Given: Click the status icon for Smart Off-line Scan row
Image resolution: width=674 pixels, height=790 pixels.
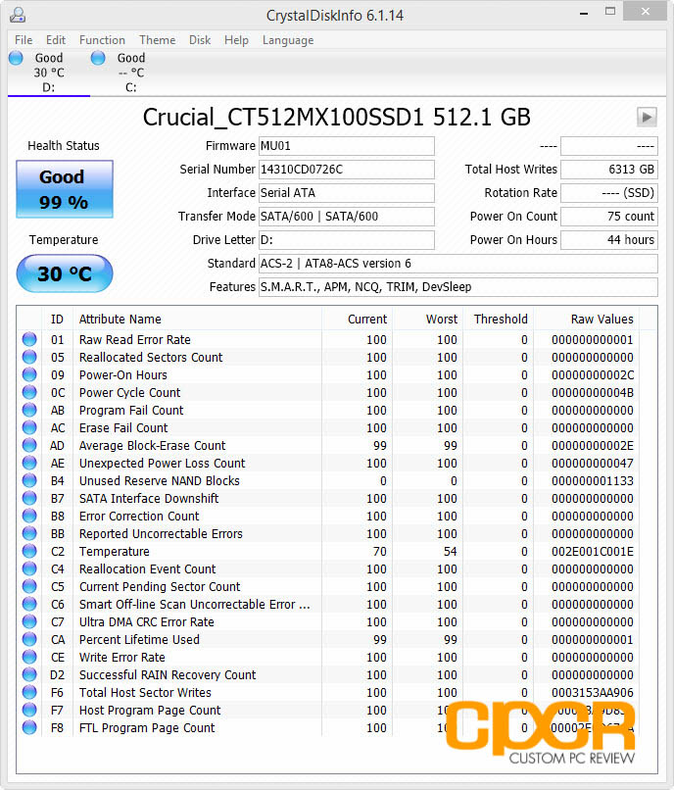Looking at the screenshot, I should (x=29, y=604).
